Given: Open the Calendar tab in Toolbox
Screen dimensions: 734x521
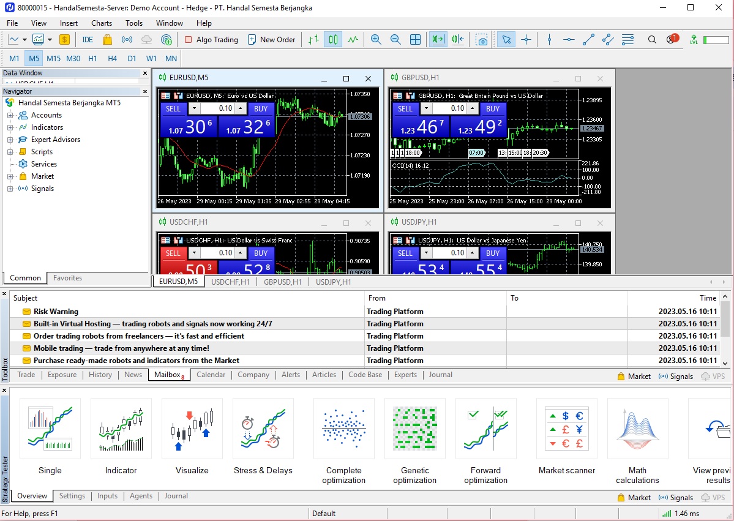Looking at the screenshot, I should [211, 375].
